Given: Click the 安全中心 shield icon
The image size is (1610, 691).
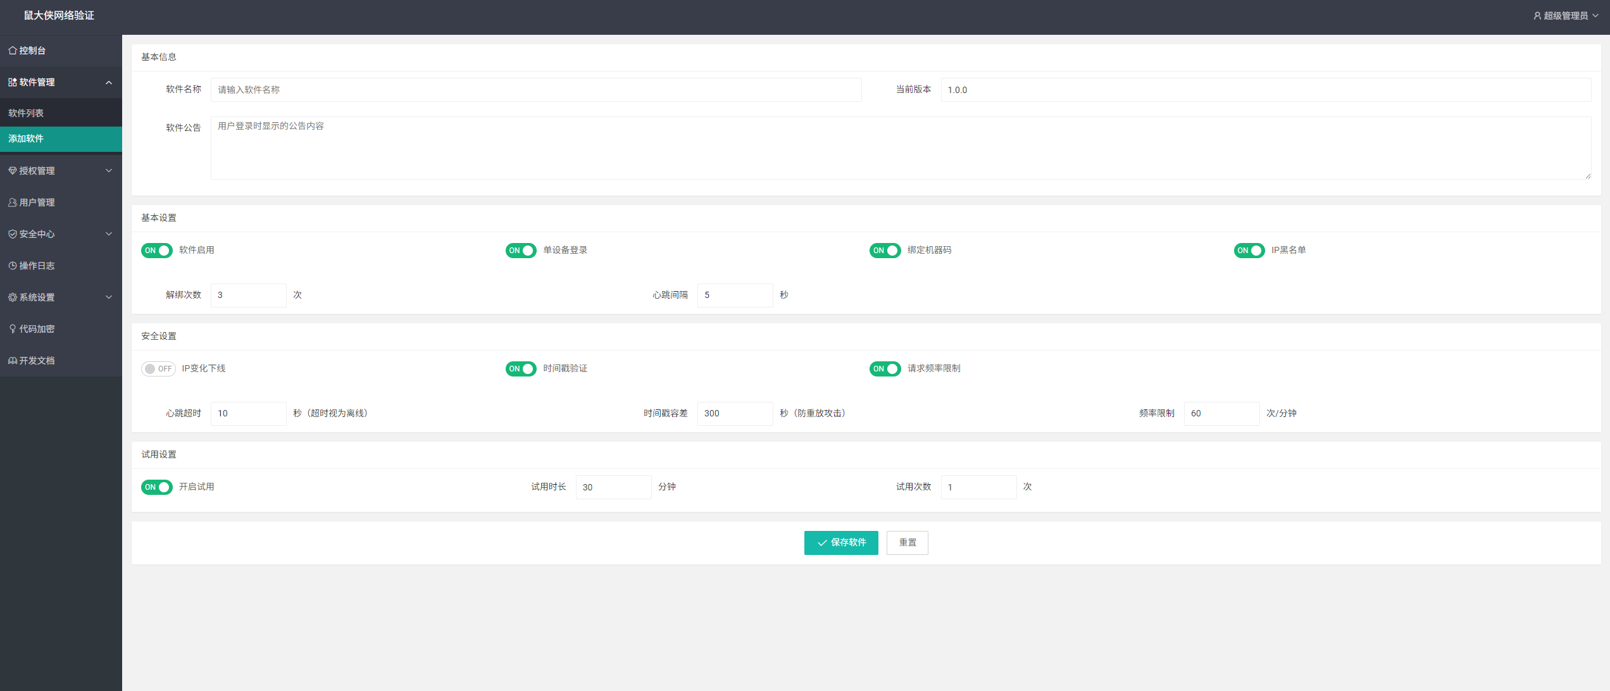Looking at the screenshot, I should (12, 234).
